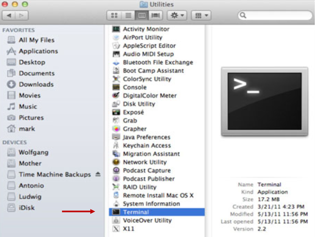Switch to list view
Viewport: 320px width, 237px height.
click(x=128, y=15)
